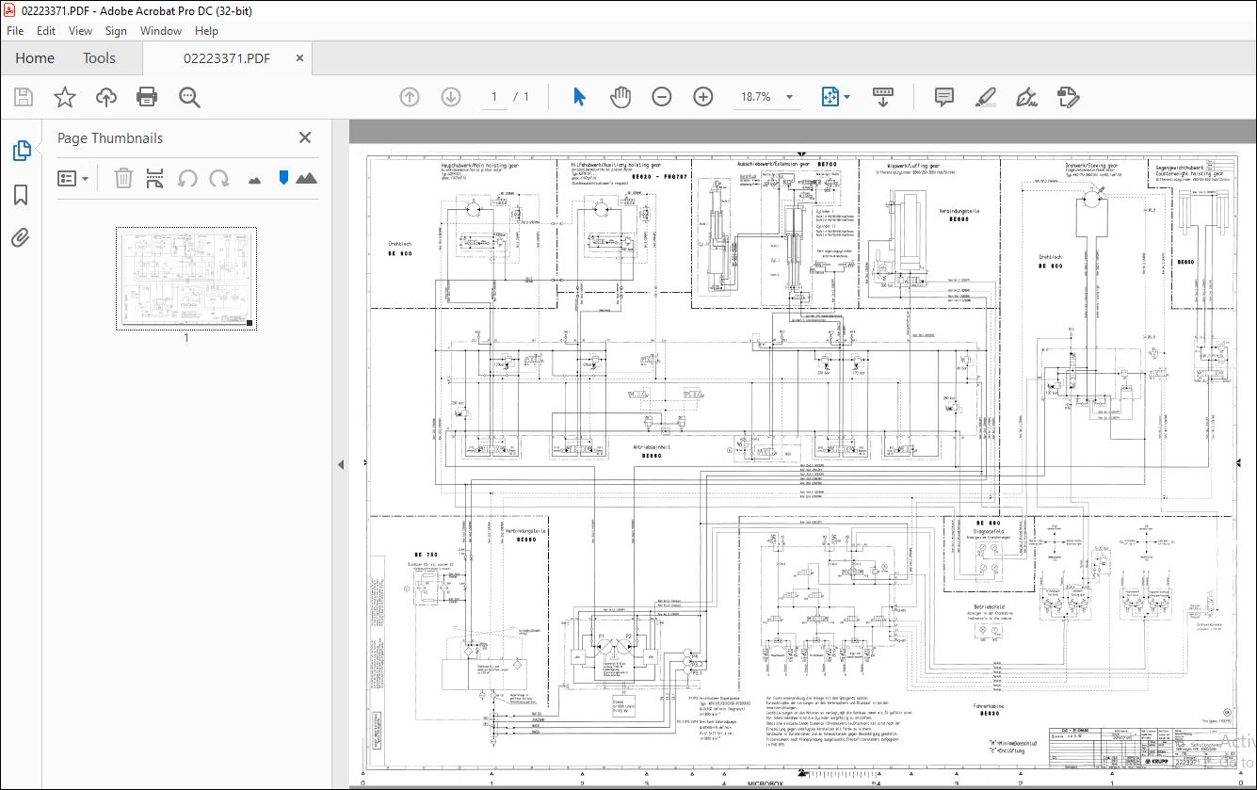
Task: Open the Edit menu
Action: pos(46,31)
